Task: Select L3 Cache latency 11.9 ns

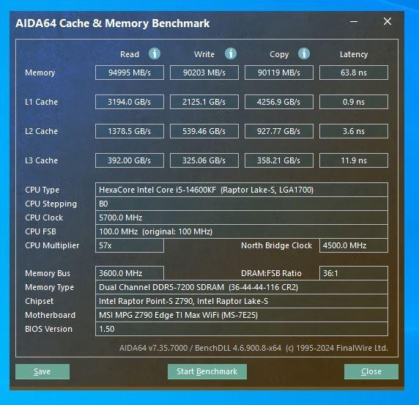Action: coord(354,160)
